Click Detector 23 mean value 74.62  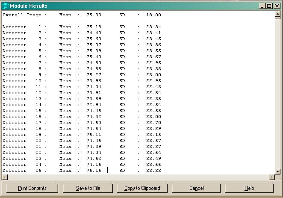[x=94, y=159]
